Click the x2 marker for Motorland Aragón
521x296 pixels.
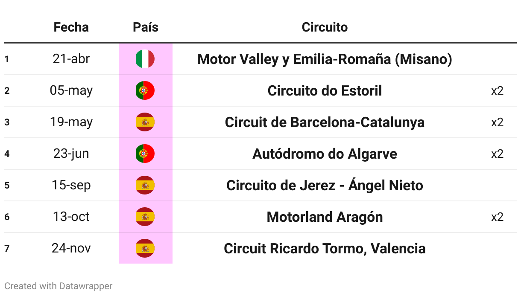(497, 217)
